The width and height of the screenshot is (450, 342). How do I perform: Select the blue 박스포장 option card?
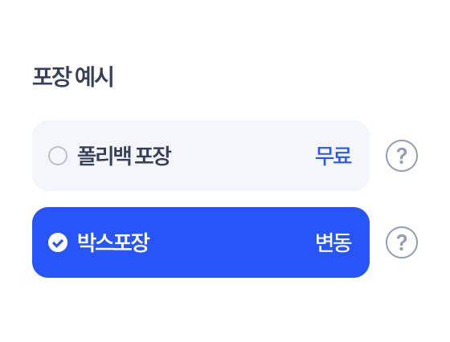[201, 242]
